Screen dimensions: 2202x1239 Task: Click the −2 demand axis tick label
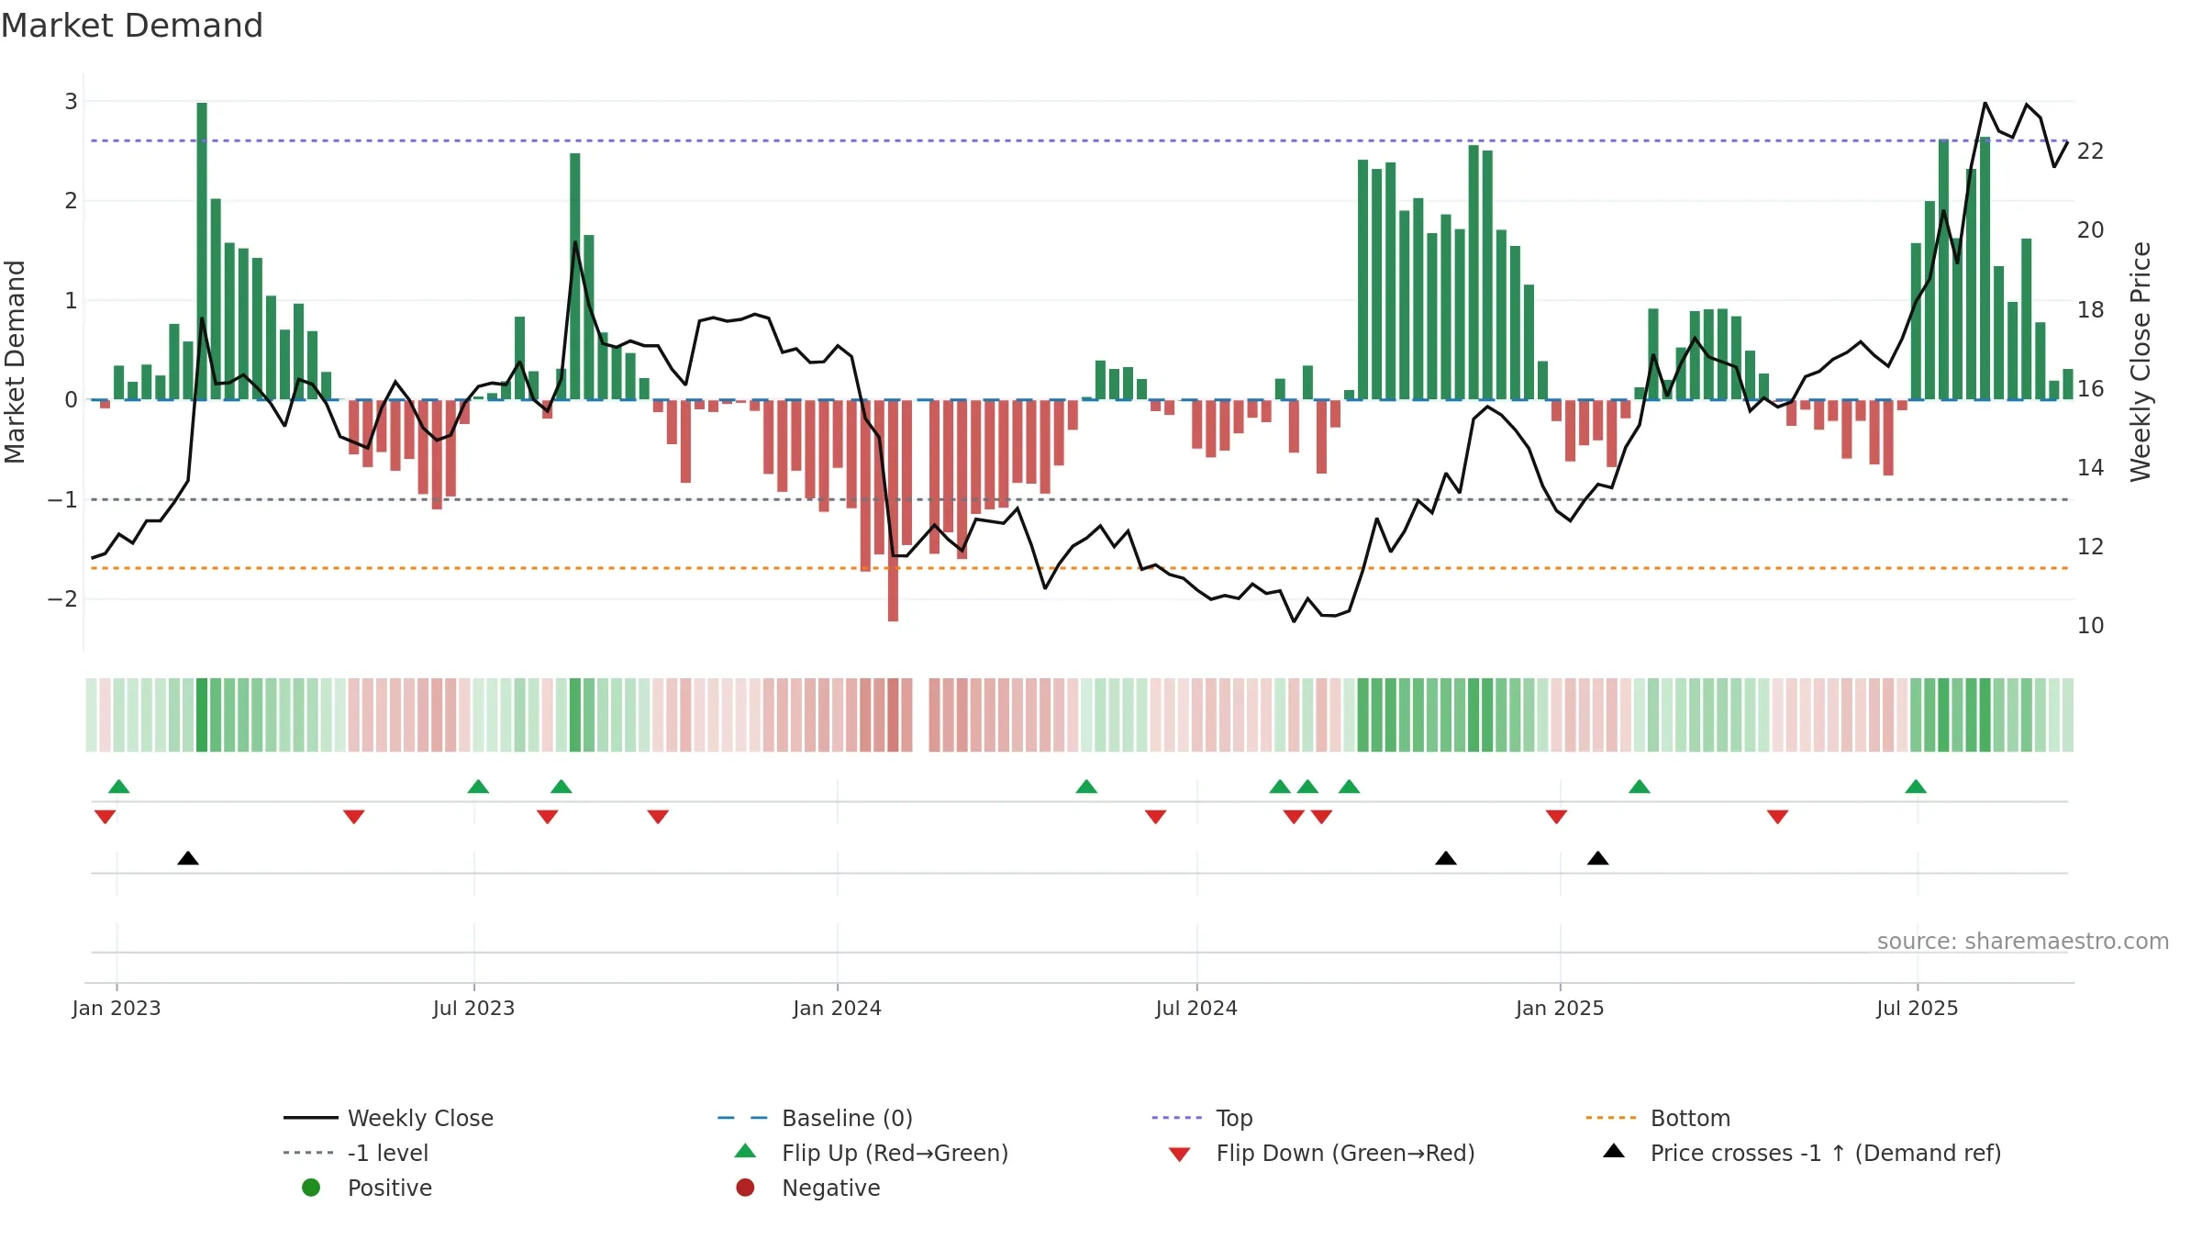[x=63, y=599]
